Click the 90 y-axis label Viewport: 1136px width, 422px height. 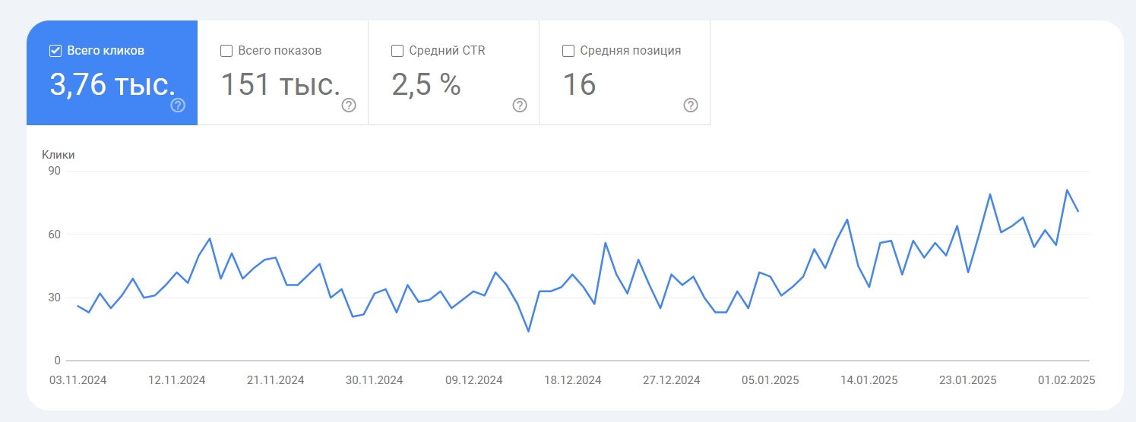tap(54, 171)
